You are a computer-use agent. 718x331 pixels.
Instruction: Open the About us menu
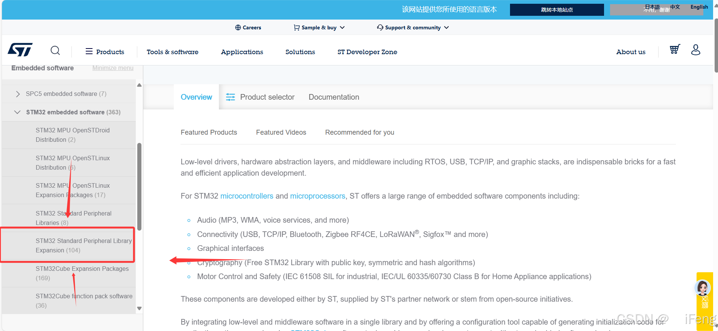pos(631,52)
